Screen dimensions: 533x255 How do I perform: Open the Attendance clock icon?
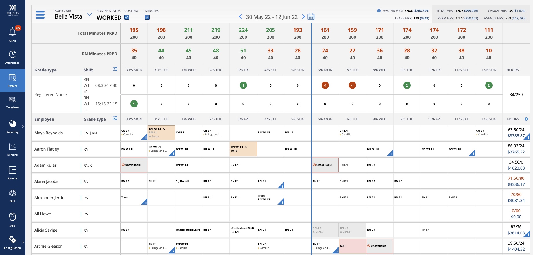click(12, 54)
